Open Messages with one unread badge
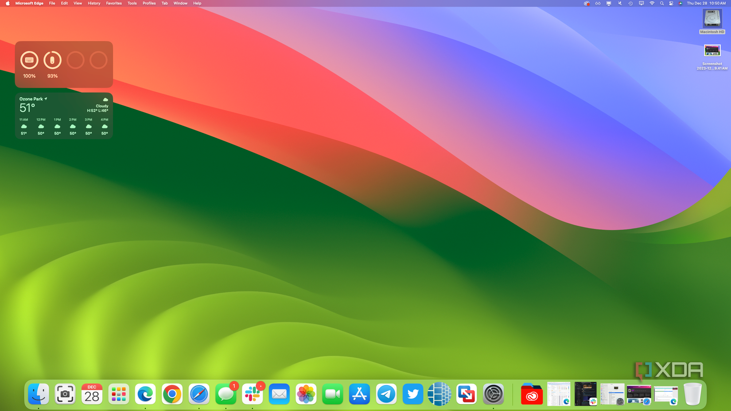731x411 pixels. pyautogui.click(x=226, y=394)
